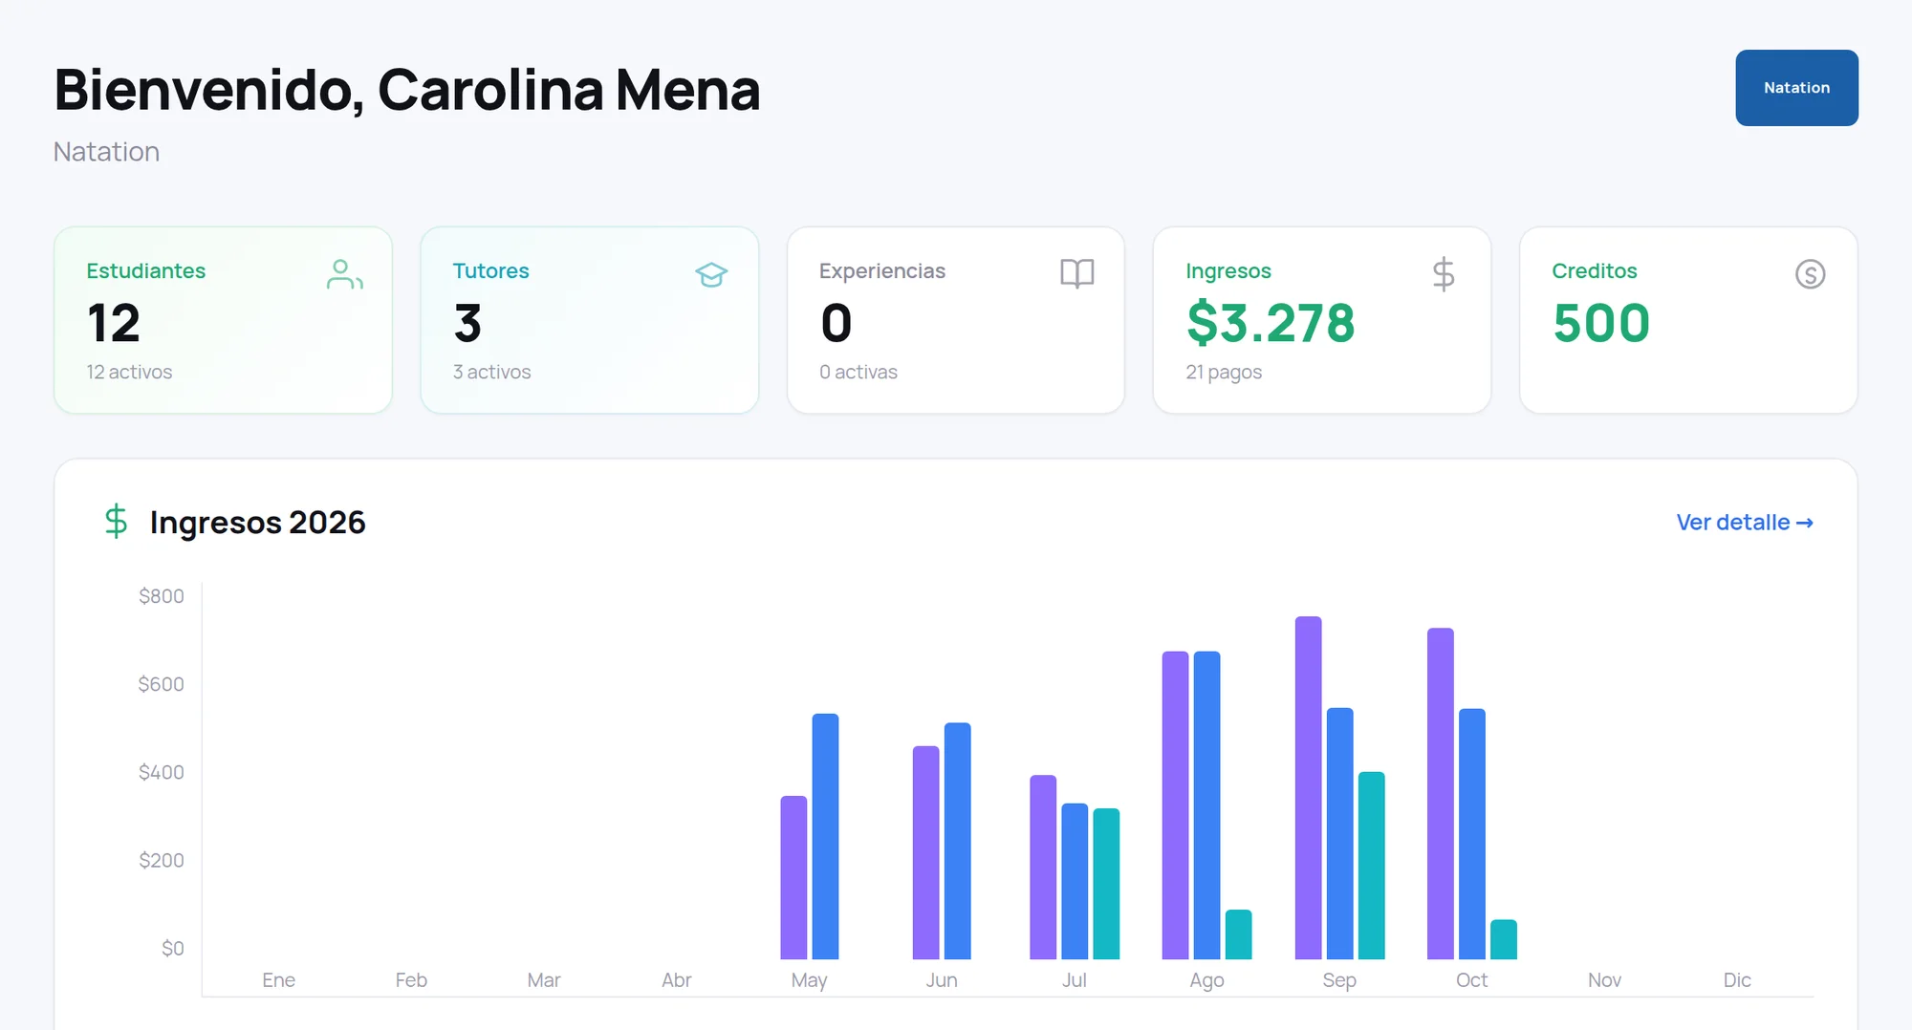
Task: Click the students person icon in Estudiantes card
Action: coord(344,274)
